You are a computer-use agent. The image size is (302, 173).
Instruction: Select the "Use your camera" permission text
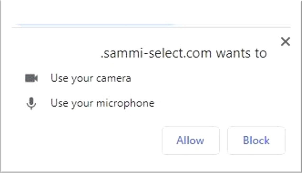coord(91,78)
